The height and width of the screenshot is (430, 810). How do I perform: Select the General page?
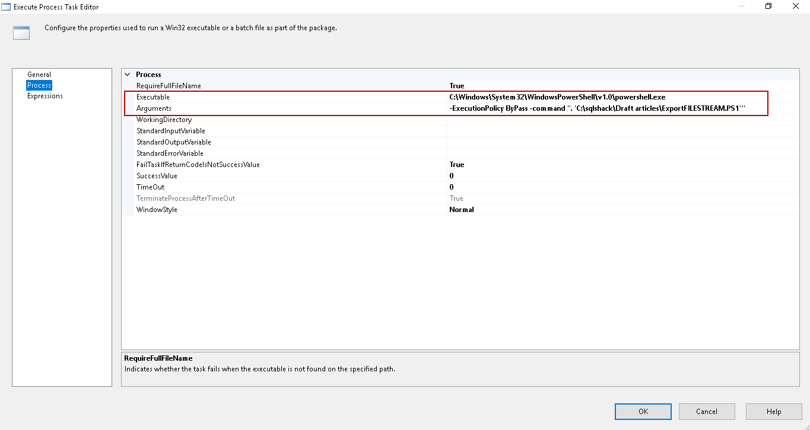click(x=39, y=75)
